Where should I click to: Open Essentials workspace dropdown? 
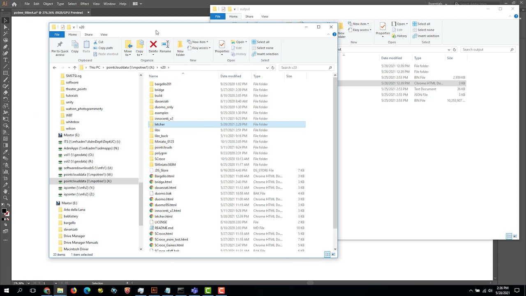[x=438, y=4]
